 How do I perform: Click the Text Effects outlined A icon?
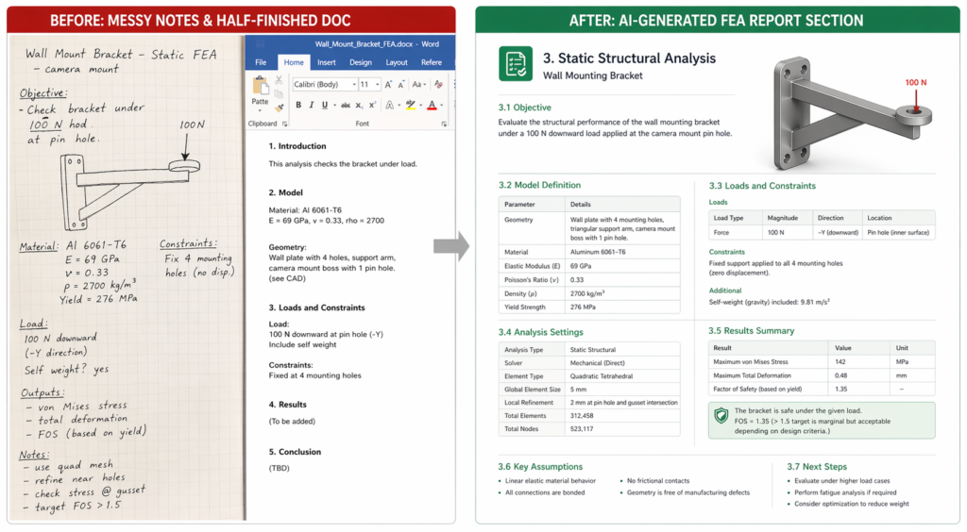[x=389, y=106]
